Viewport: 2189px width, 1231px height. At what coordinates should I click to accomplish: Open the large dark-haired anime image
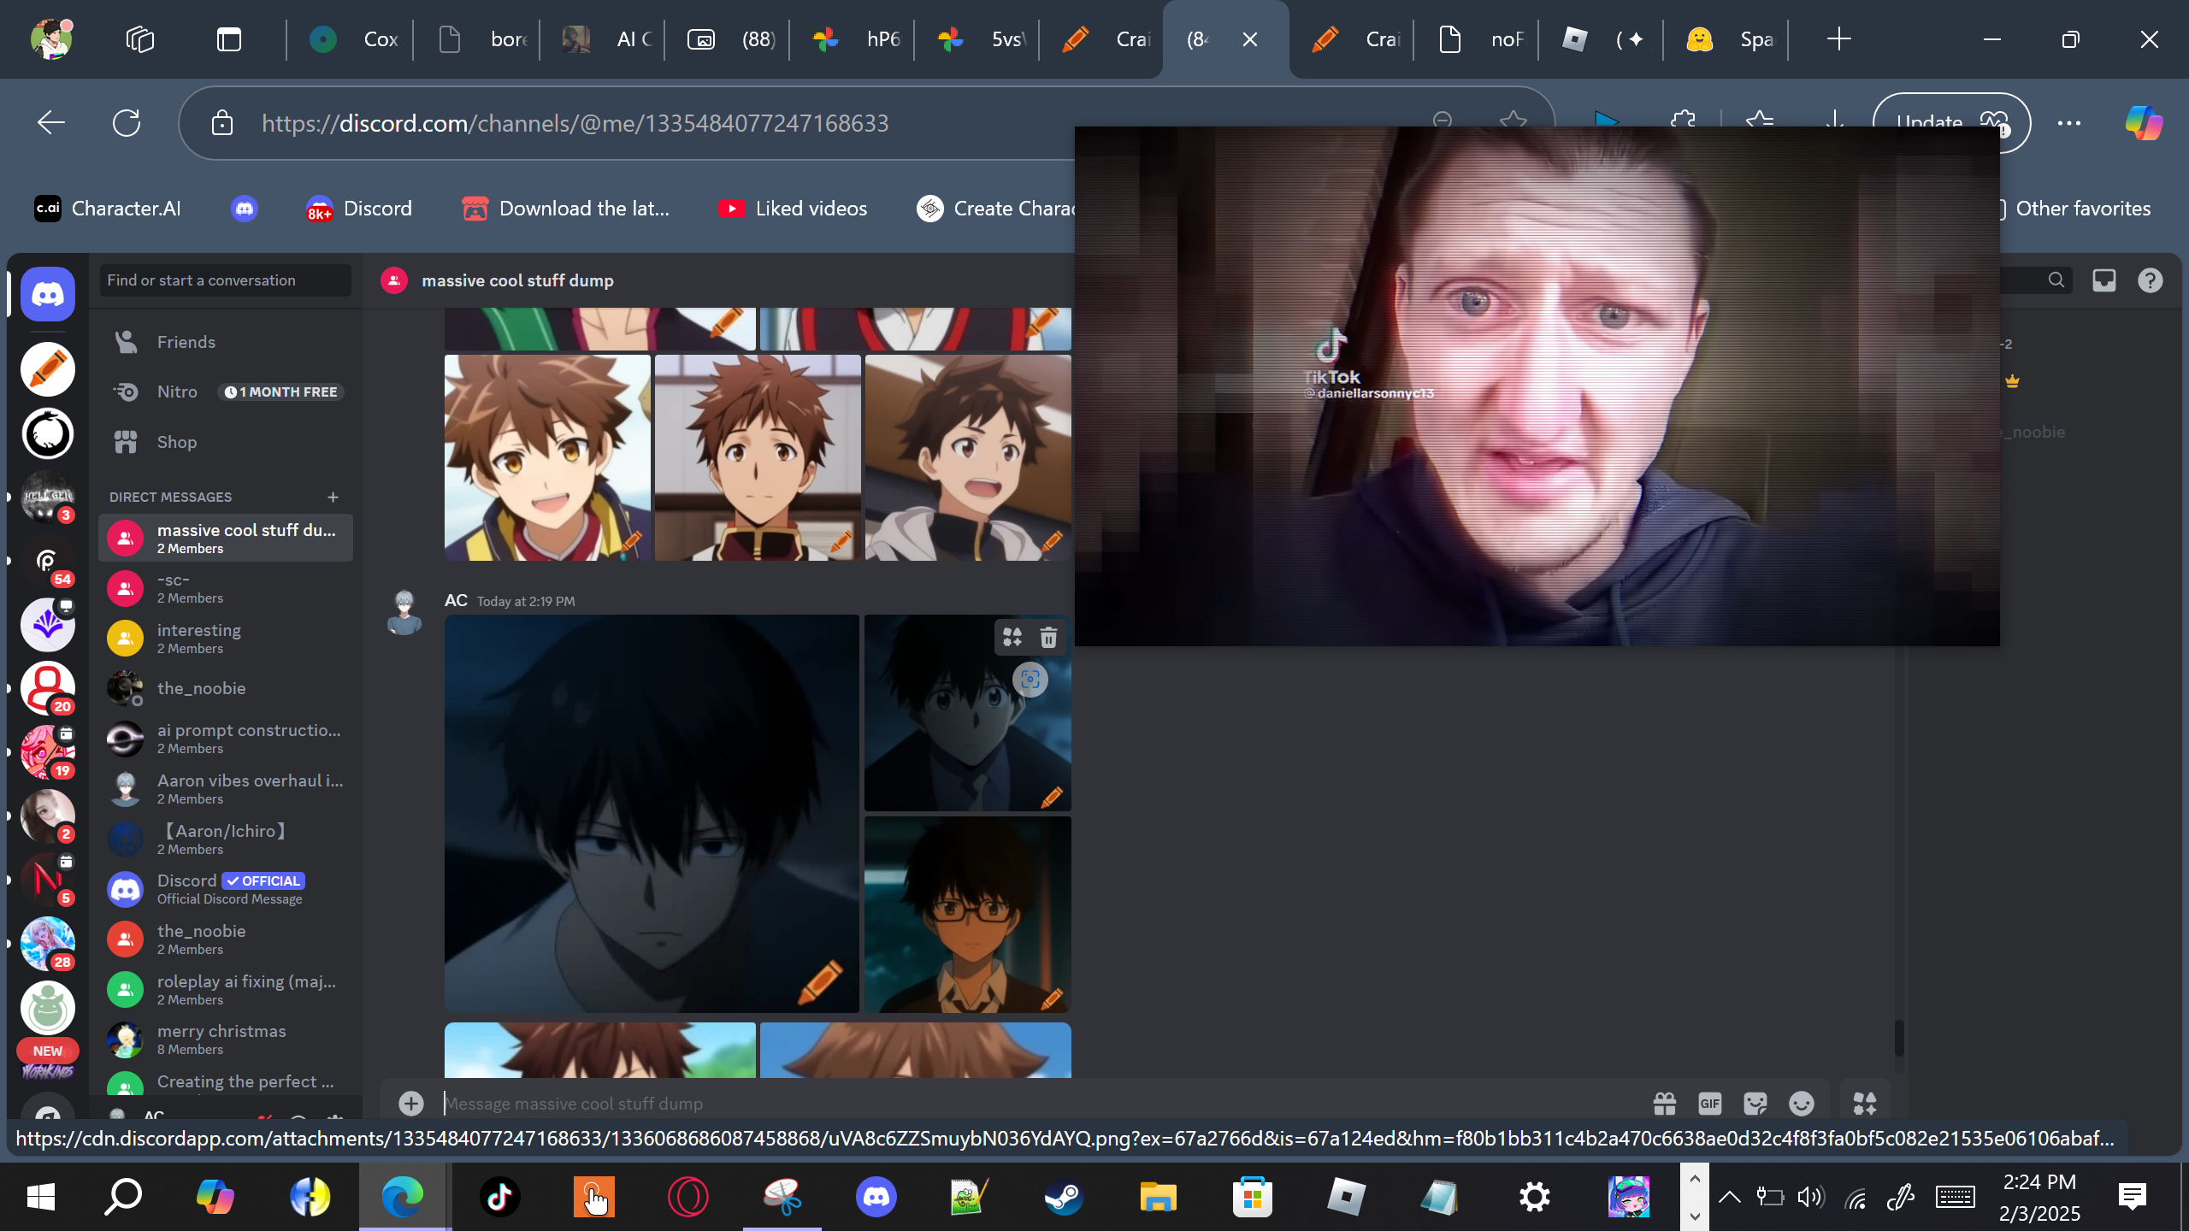click(x=652, y=814)
